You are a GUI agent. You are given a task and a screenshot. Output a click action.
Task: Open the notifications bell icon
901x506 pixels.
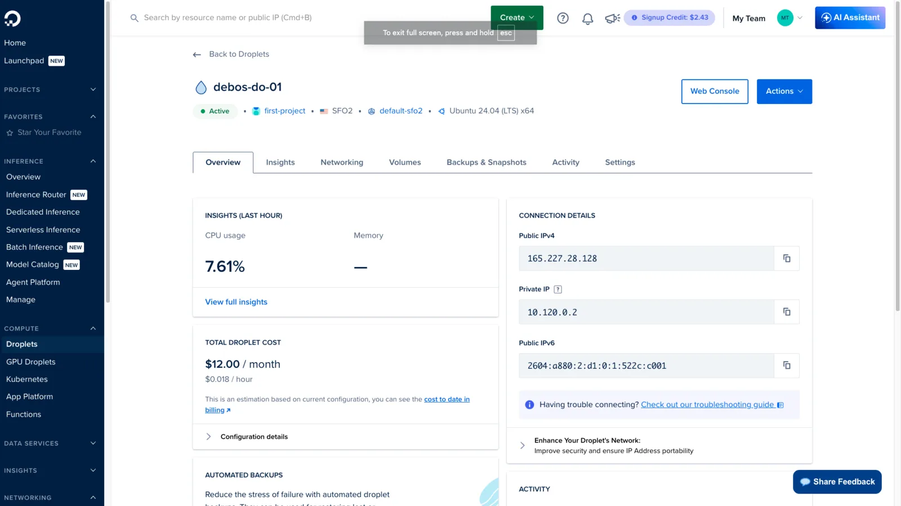click(x=587, y=19)
